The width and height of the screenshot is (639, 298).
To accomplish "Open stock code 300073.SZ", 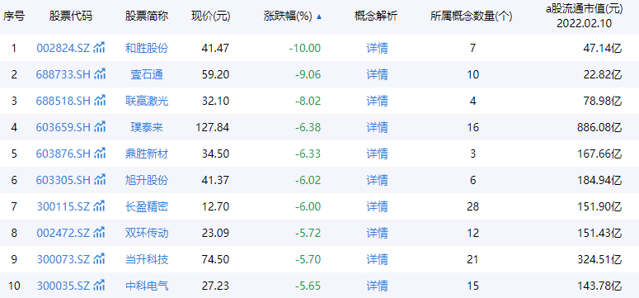I will coord(63,260).
